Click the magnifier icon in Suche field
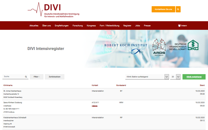The width and height of the screenshot is (208, 130). [x=26, y=77]
